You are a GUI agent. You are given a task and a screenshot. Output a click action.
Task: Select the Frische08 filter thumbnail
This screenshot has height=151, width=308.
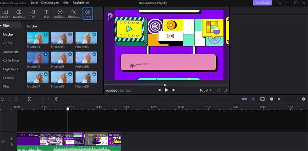(62, 77)
